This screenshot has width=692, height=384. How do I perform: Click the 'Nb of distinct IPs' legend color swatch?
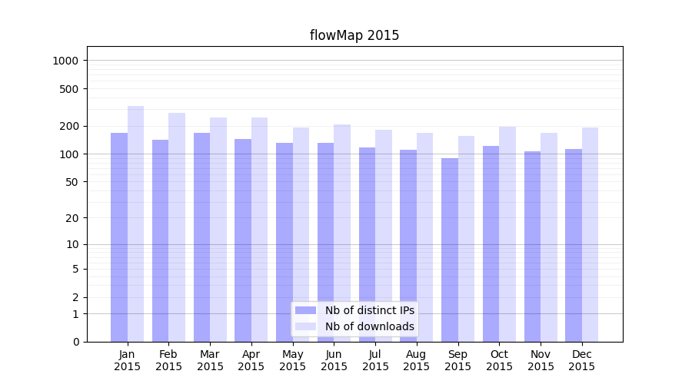[305, 310]
